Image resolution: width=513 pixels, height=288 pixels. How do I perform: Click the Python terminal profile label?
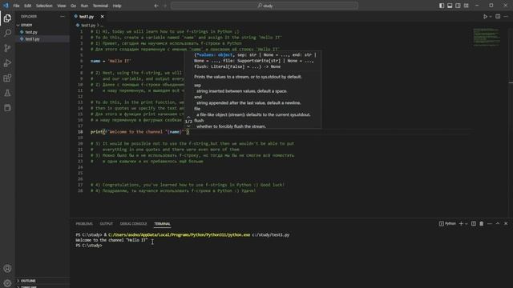click(x=447, y=224)
